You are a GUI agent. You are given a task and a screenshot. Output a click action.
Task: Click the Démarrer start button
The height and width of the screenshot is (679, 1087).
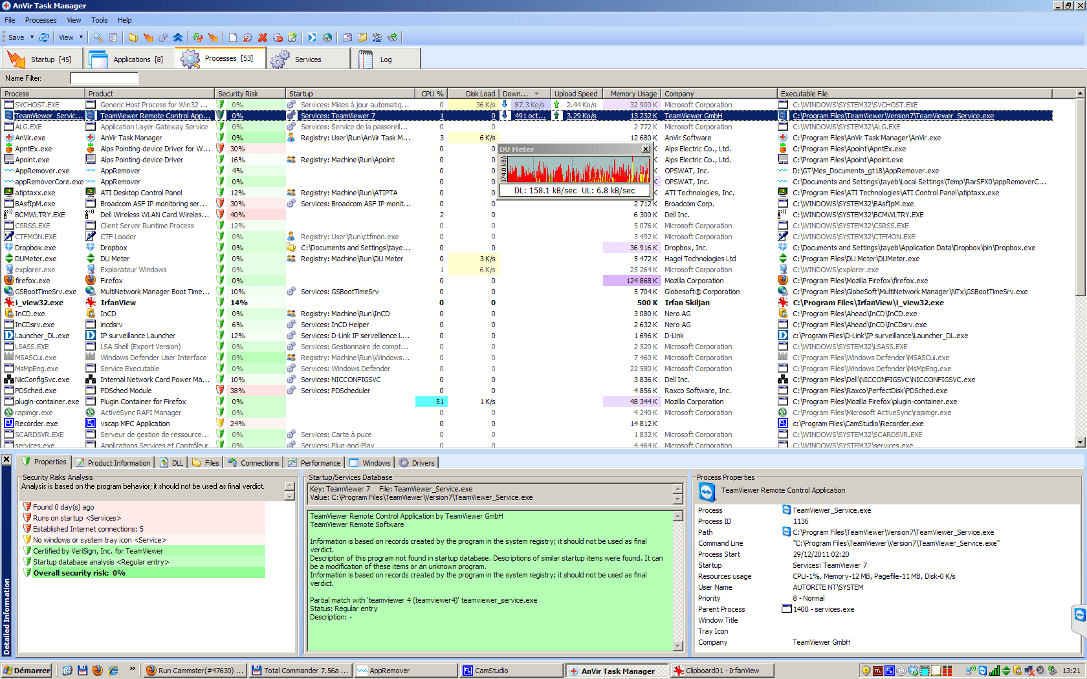(27, 671)
